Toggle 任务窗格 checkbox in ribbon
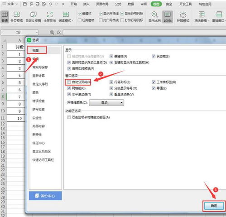Viewport: 226px width, 217px height. tap(80, 20)
